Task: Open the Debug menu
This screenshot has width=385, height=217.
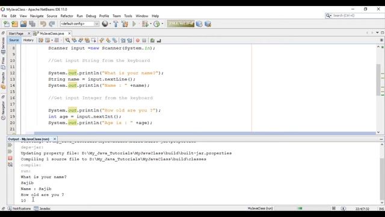Action: pos(91,16)
